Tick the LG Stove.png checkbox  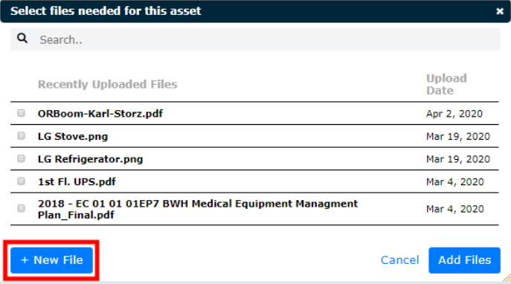(21, 136)
